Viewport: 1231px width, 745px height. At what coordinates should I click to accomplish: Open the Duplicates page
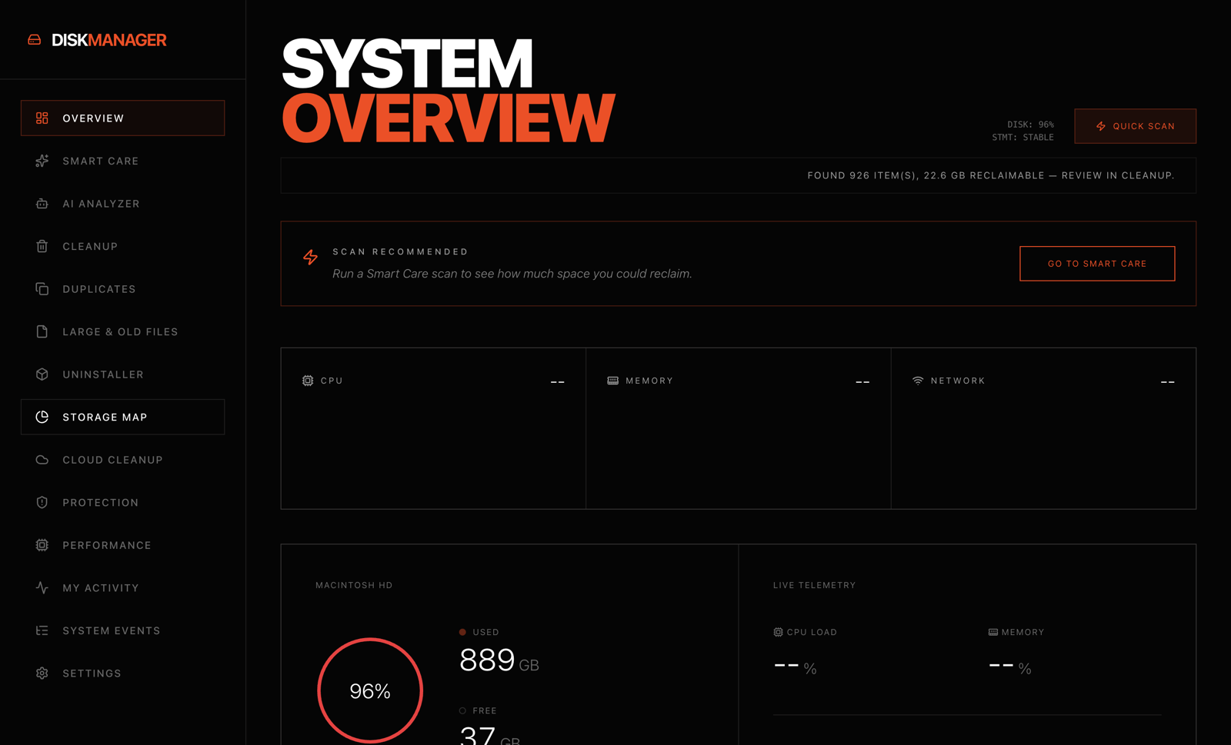123,289
